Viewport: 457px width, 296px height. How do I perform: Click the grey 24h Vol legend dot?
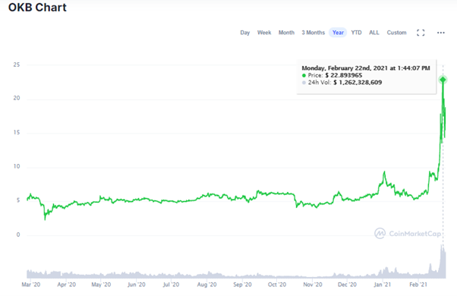point(304,83)
